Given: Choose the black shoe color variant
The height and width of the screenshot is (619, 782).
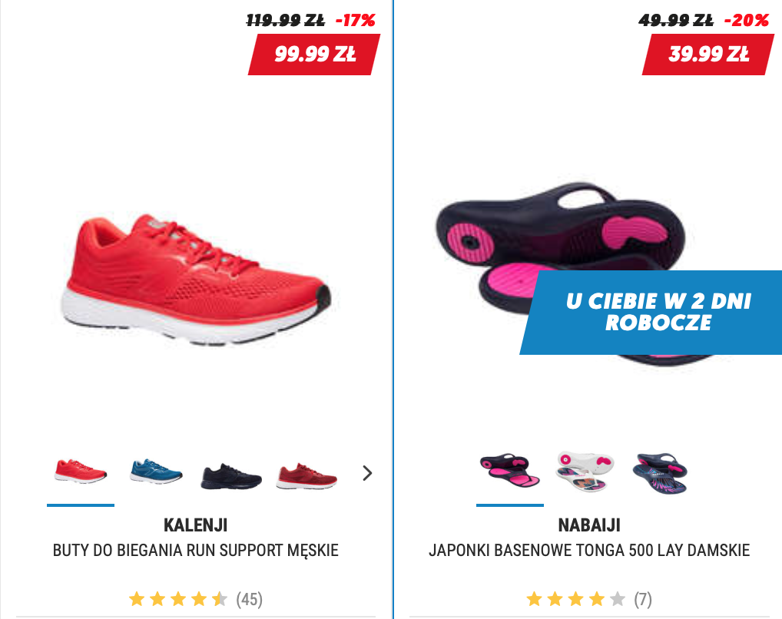Looking at the screenshot, I should pos(231,476).
